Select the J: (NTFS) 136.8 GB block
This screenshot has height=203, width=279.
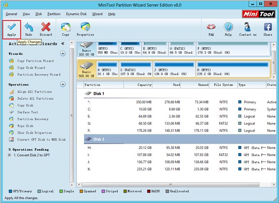pos(174,69)
